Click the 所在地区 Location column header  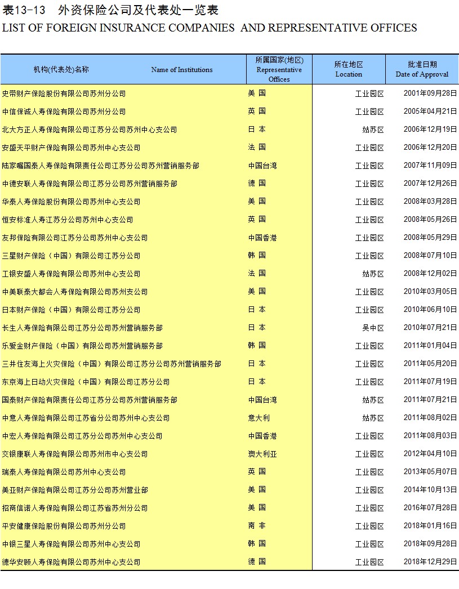click(349, 69)
